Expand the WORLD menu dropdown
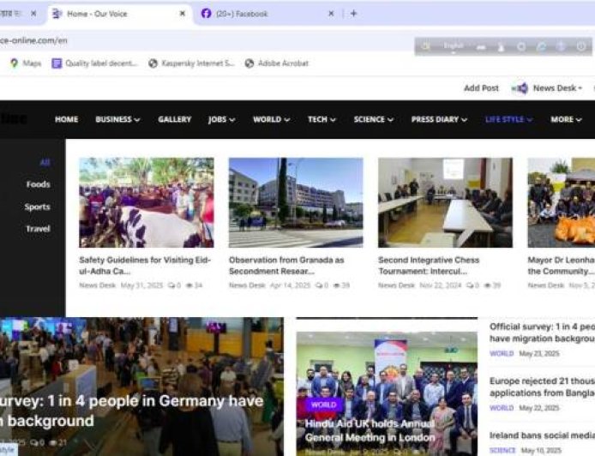Viewport: 595px width, 456px height. pos(271,120)
